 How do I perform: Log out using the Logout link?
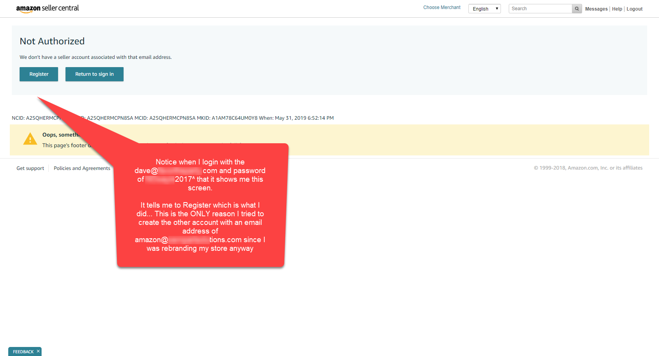pos(634,9)
